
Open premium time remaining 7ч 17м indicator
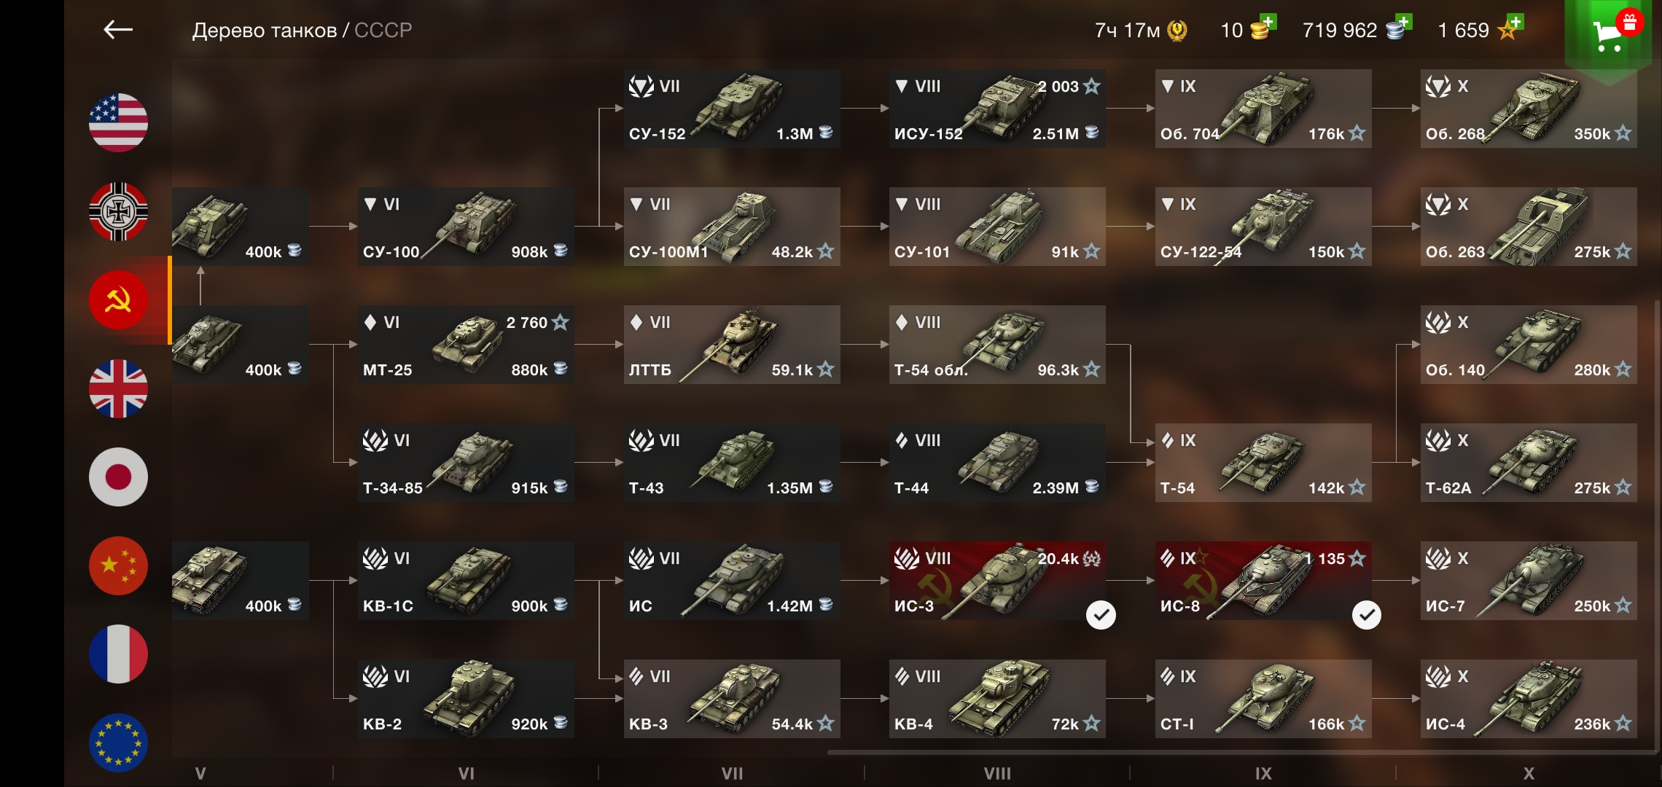1141,30
